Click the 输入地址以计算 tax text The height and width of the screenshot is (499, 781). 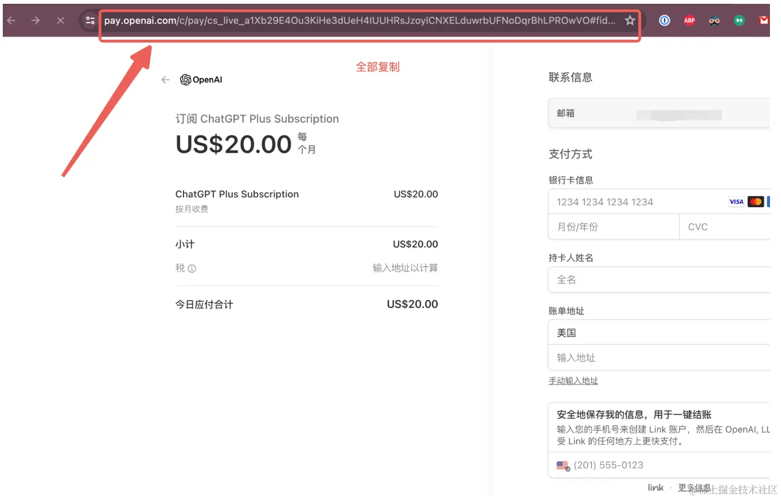pos(405,268)
